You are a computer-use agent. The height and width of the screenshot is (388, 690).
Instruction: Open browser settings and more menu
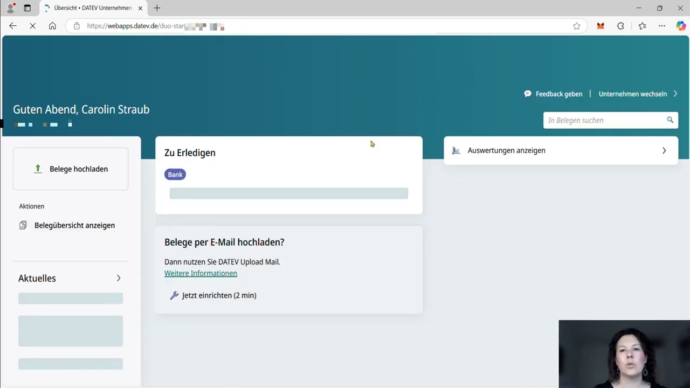[x=662, y=26]
